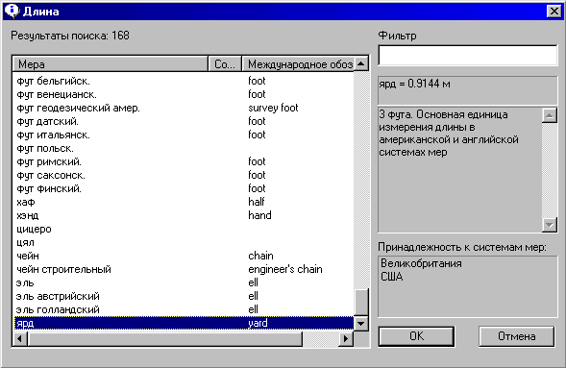
Task: Select row хэнд
Action: click(184, 216)
